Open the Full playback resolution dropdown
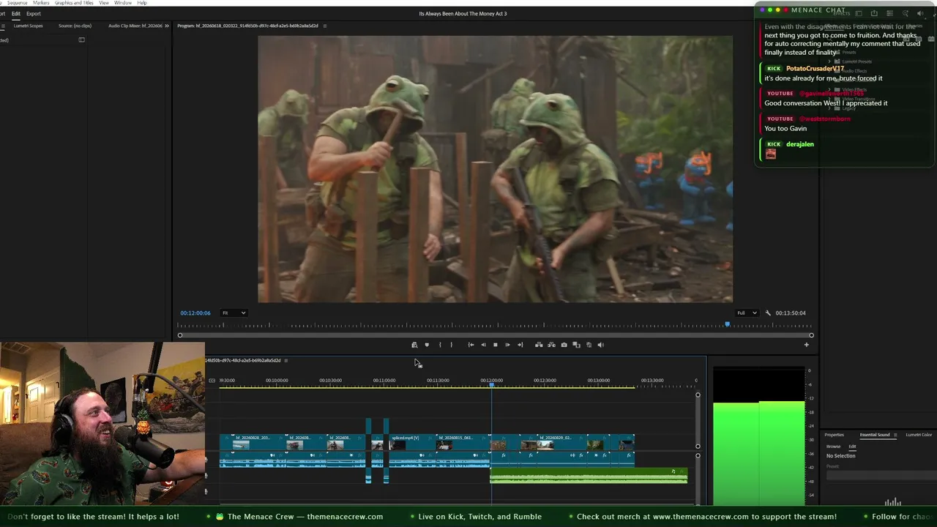This screenshot has height=527, width=937. pyautogui.click(x=747, y=313)
